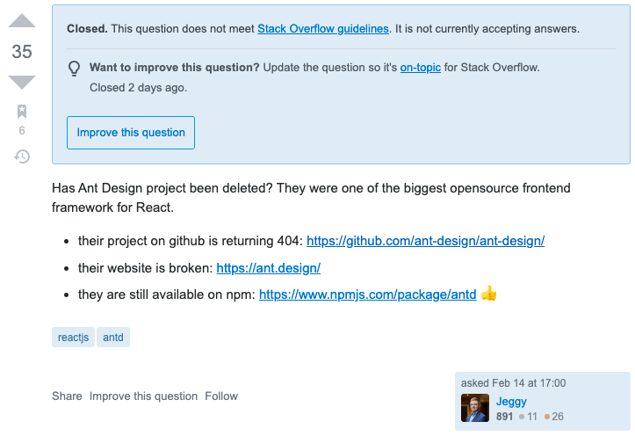Click Improve this question text link
The height and width of the screenshot is (436, 635).
point(143,396)
